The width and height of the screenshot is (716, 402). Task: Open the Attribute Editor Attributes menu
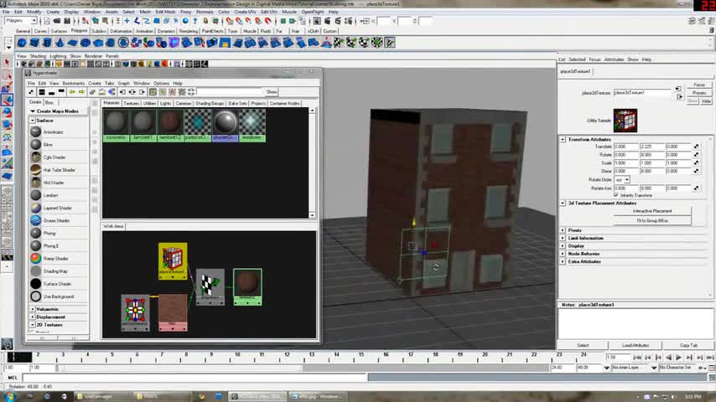pyautogui.click(x=615, y=59)
